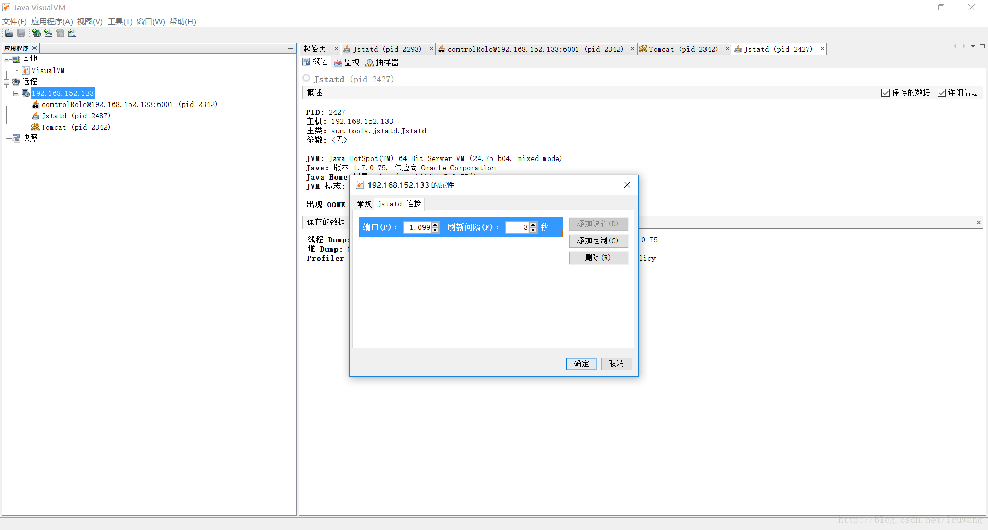Screen dimensions: 988x530
Task: Click the 删除(R) button
Action: pyautogui.click(x=598, y=258)
